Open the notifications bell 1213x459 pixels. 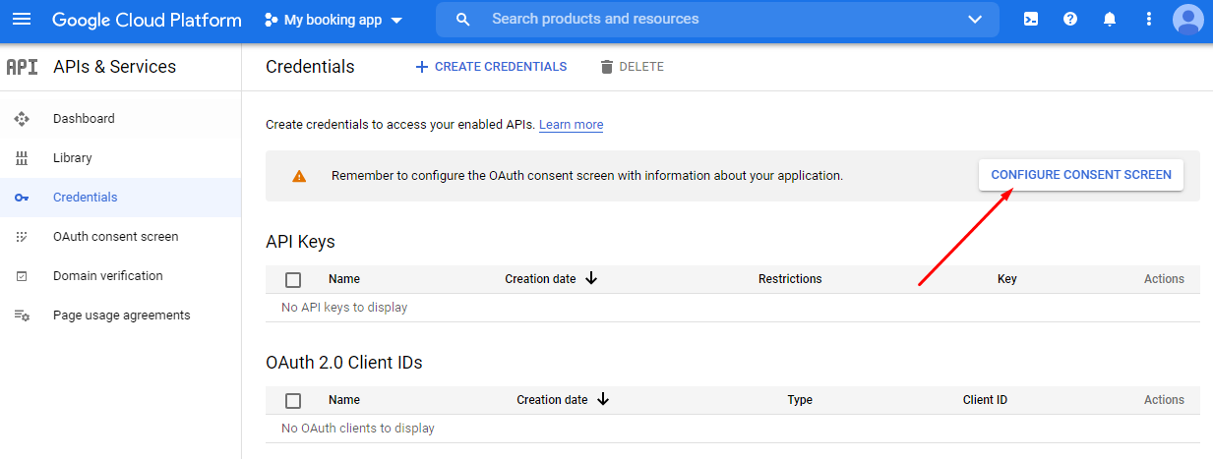coord(1110,20)
